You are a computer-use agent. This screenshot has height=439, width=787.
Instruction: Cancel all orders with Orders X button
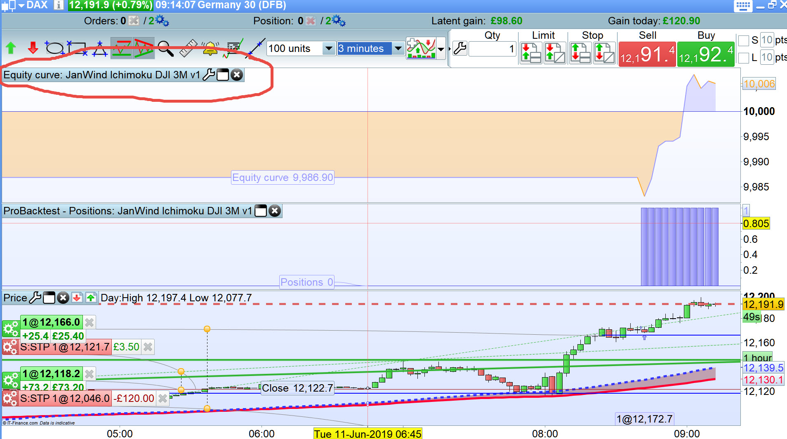pos(134,21)
